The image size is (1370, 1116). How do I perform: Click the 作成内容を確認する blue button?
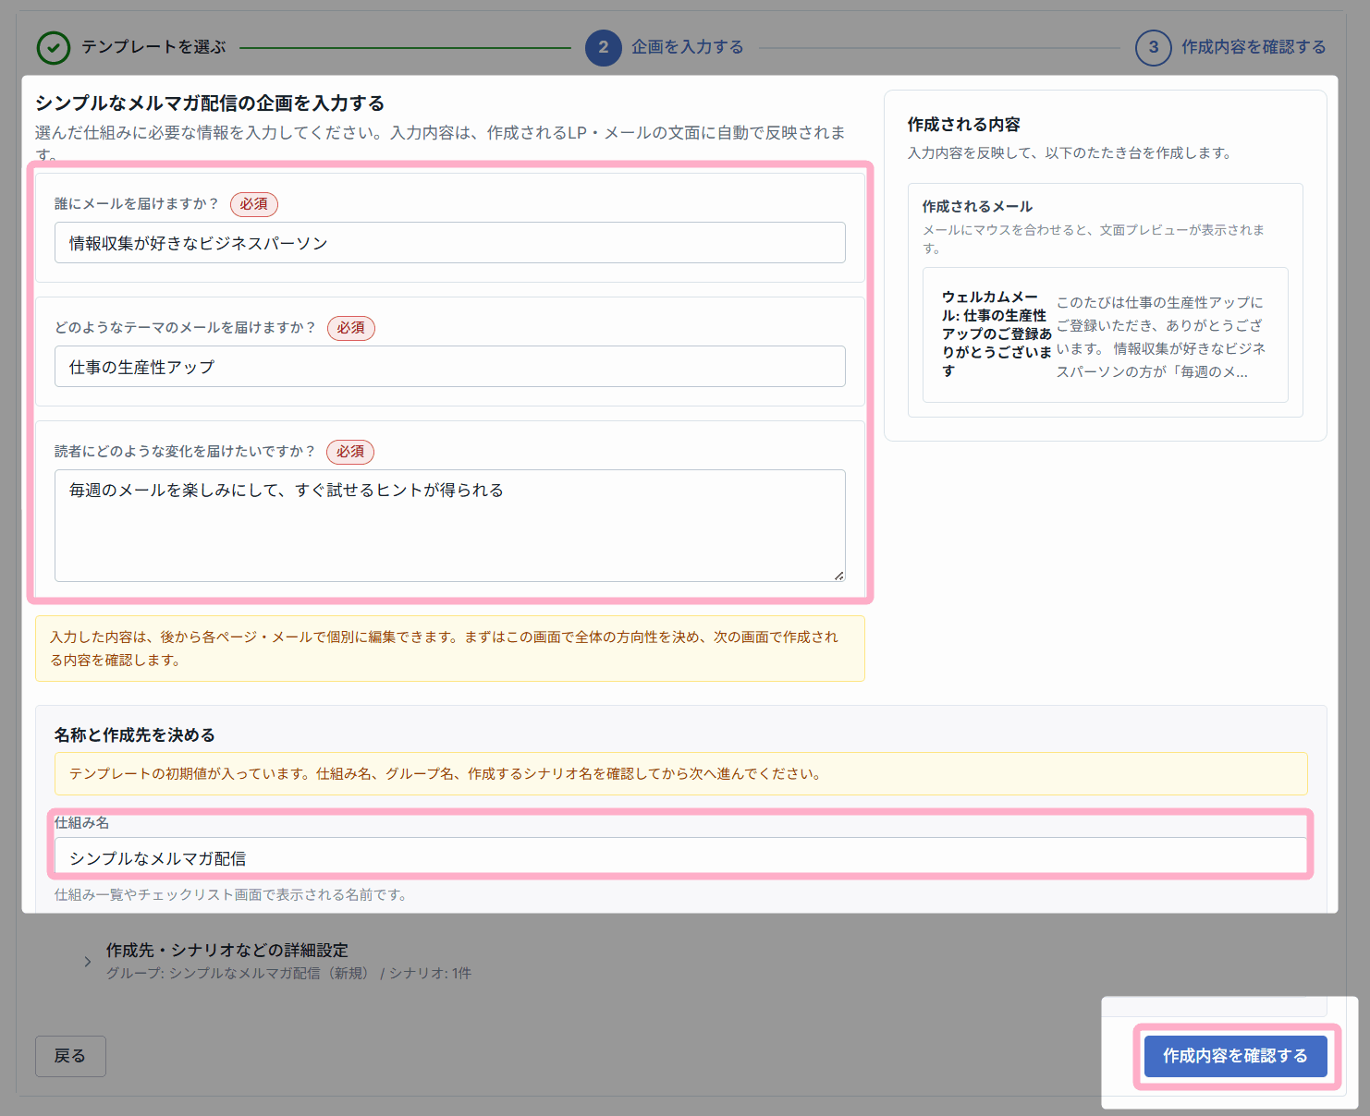click(x=1235, y=1056)
